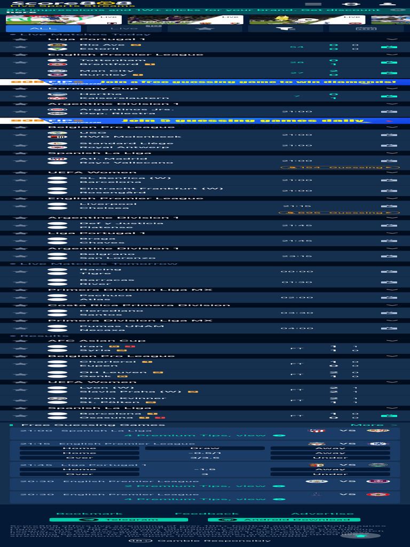410x547 pixels.
Task: Click stream icon for Liverpool vs Chelsea
Action: click(389, 206)
